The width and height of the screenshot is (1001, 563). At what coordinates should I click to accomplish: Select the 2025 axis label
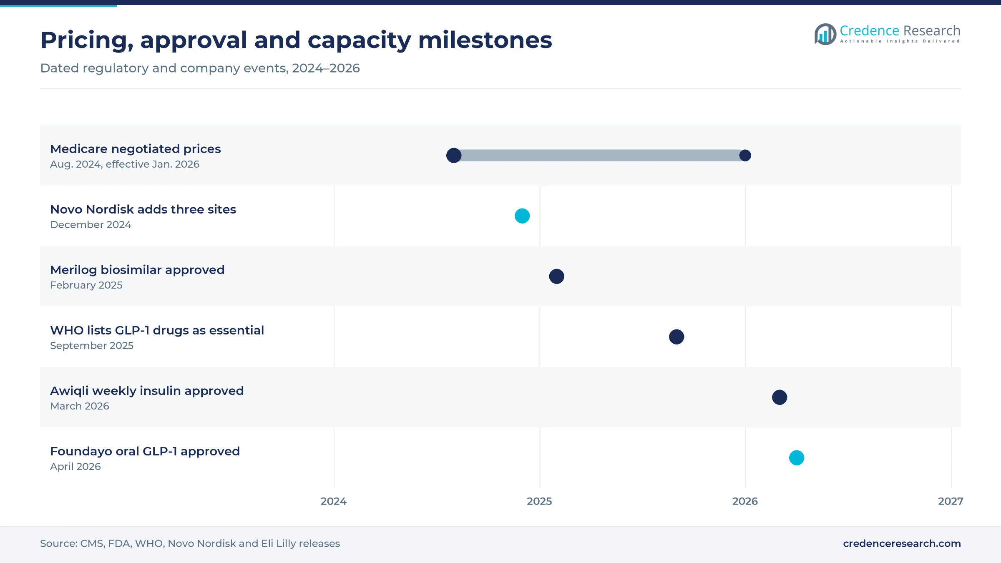539,501
